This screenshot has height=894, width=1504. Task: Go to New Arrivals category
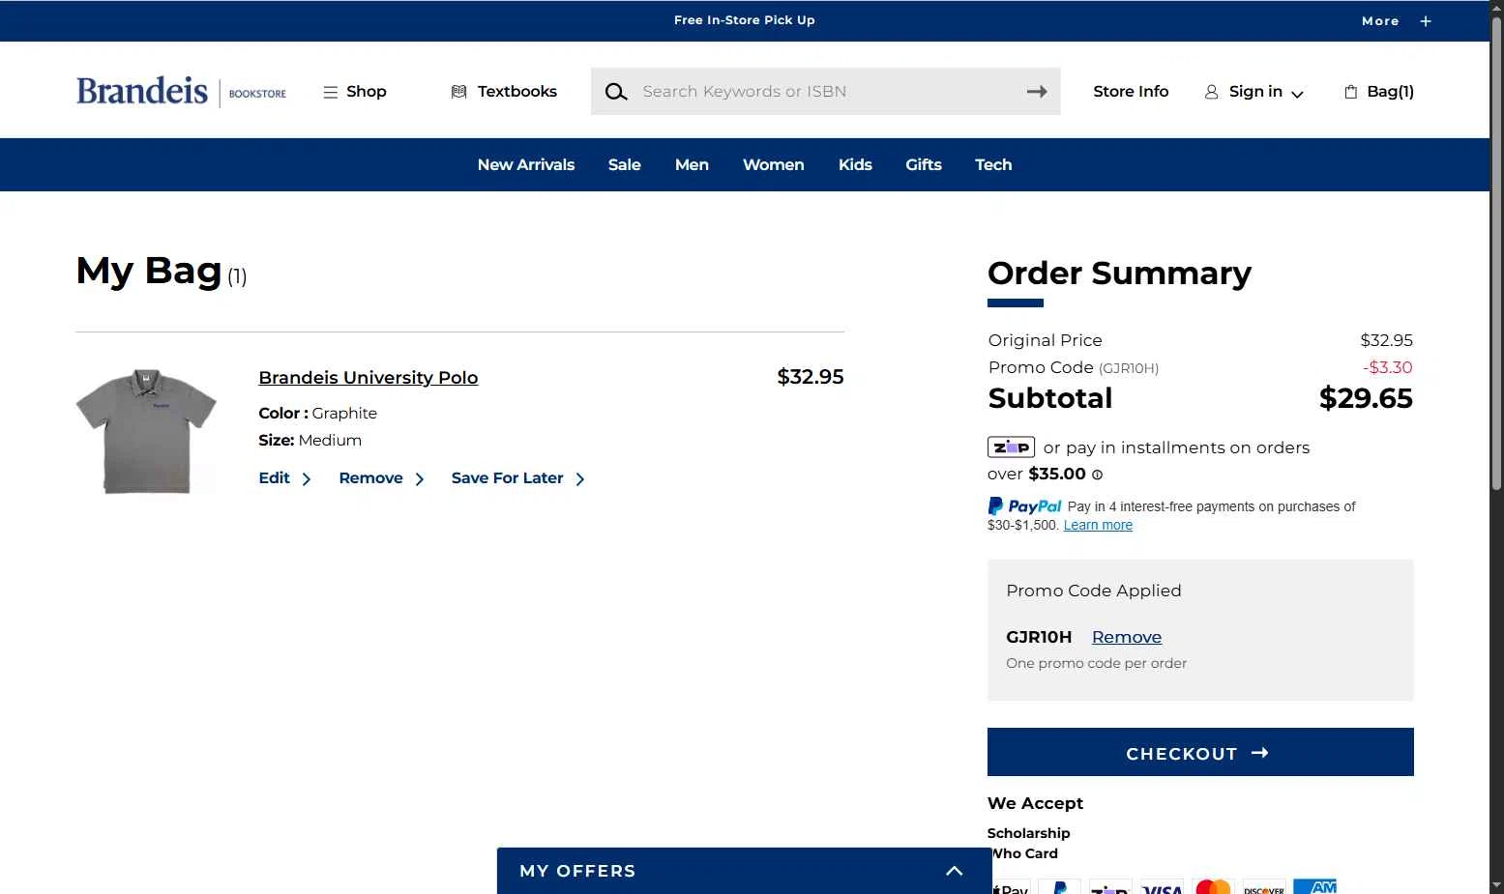pos(526,165)
